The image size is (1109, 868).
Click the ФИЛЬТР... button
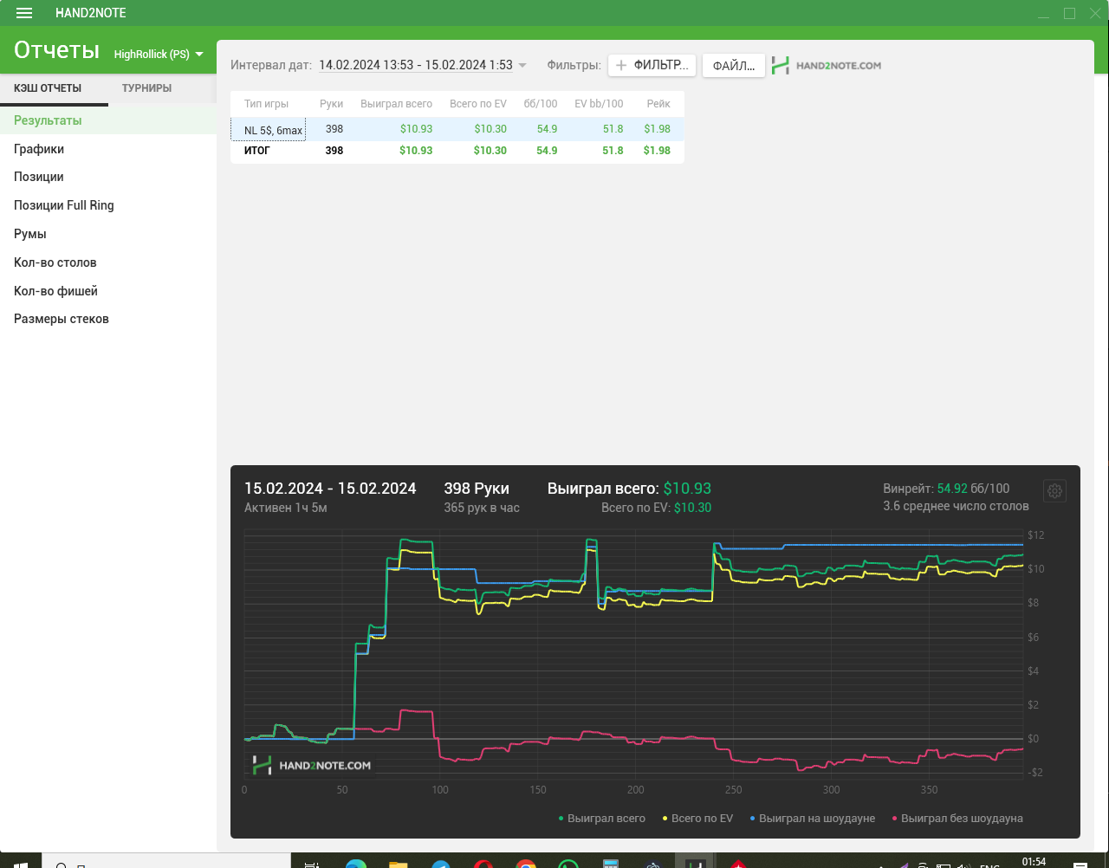tap(652, 65)
